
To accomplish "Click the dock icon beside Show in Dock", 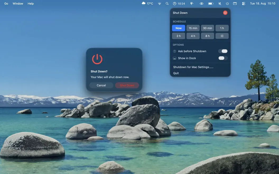I will (175, 58).
